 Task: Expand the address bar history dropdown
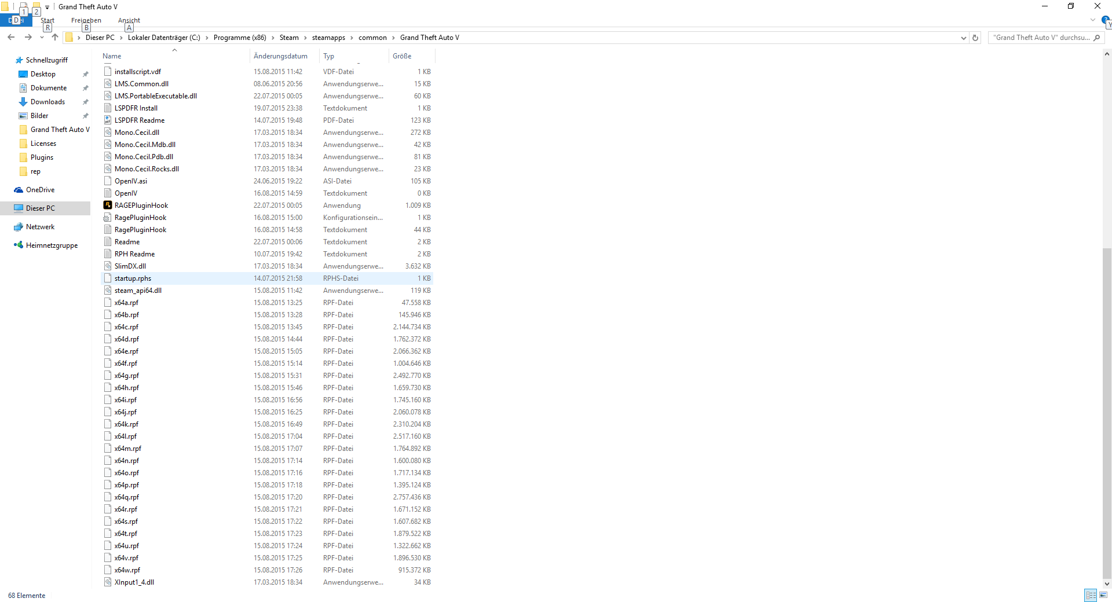point(963,38)
